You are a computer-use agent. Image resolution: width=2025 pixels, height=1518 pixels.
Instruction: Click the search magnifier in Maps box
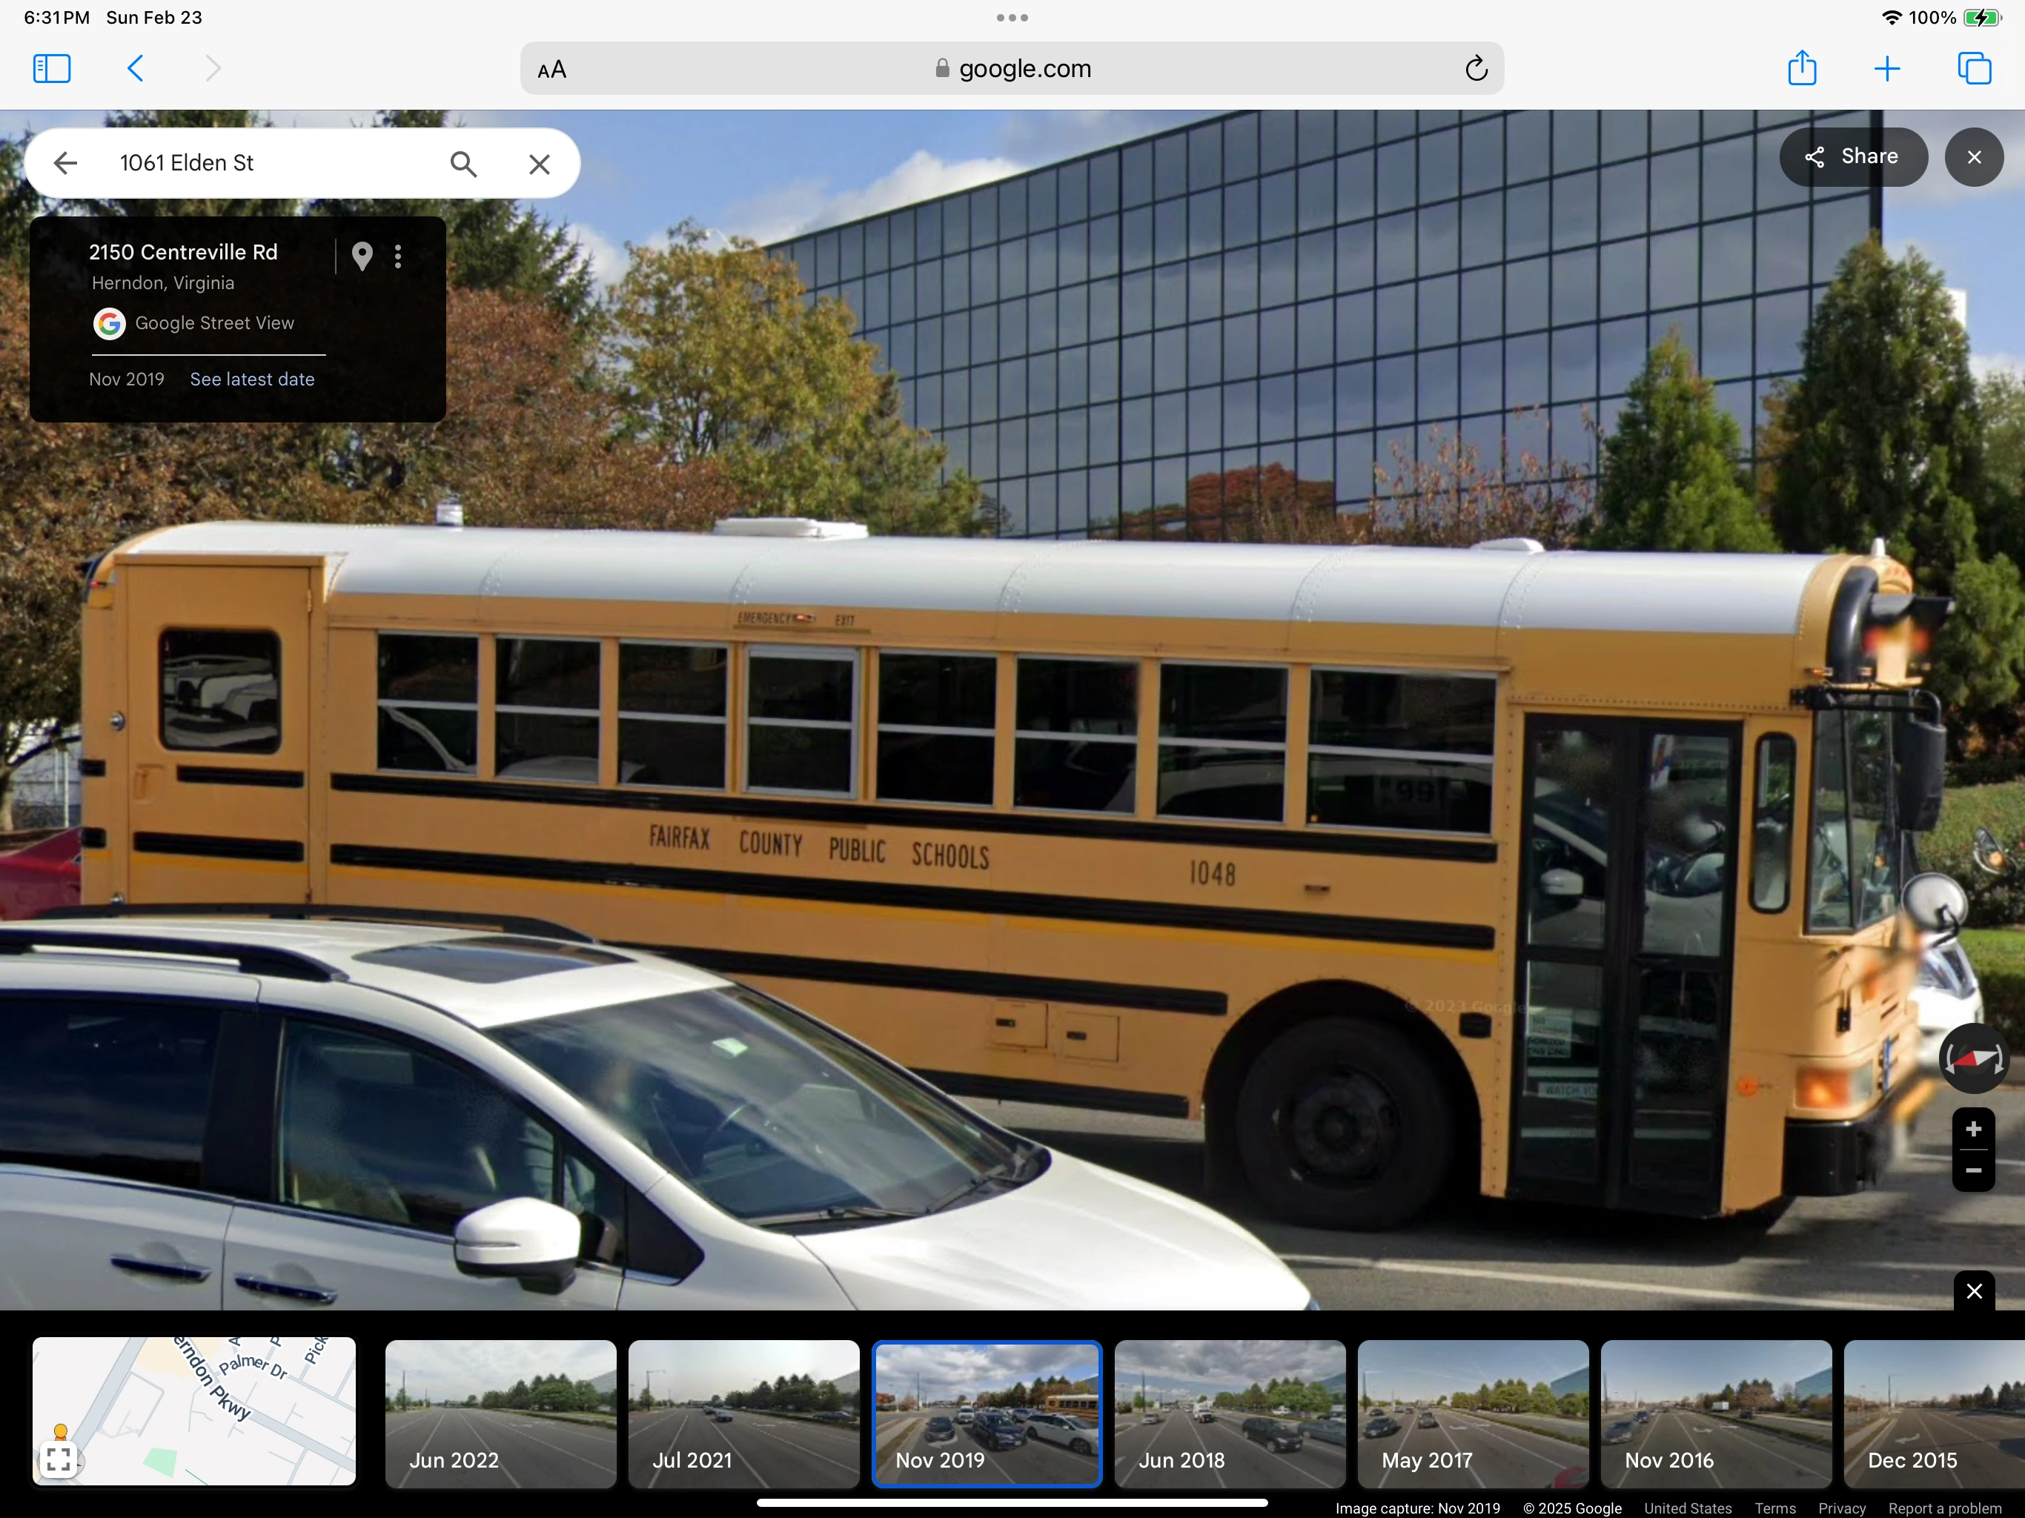pyautogui.click(x=463, y=164)
